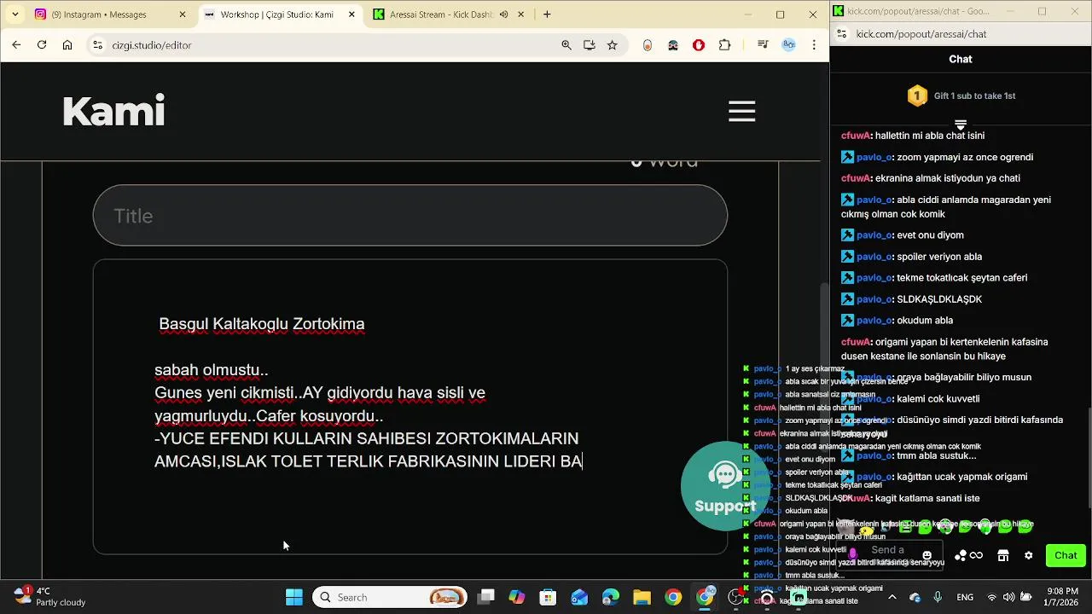
Task: Click Gift 1 sub to take 1st
Action: [x=974, y=96]
